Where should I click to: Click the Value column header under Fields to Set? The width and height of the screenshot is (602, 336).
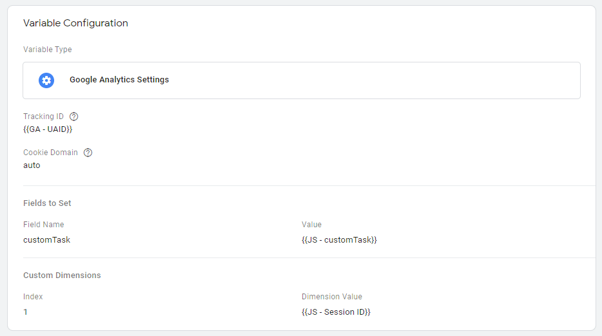click(311, 225)
